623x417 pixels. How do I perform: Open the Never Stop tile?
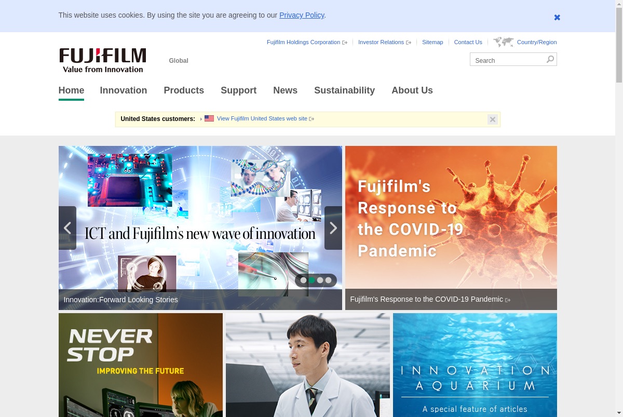(x=141, y=365)
